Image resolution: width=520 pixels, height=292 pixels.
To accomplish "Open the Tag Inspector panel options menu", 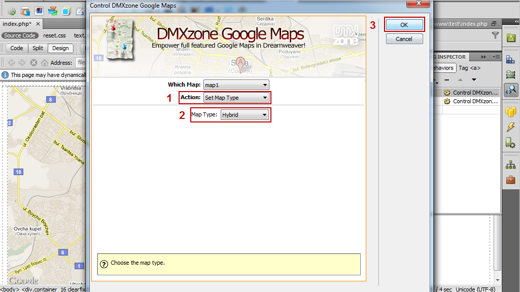I will coord(496,57).
